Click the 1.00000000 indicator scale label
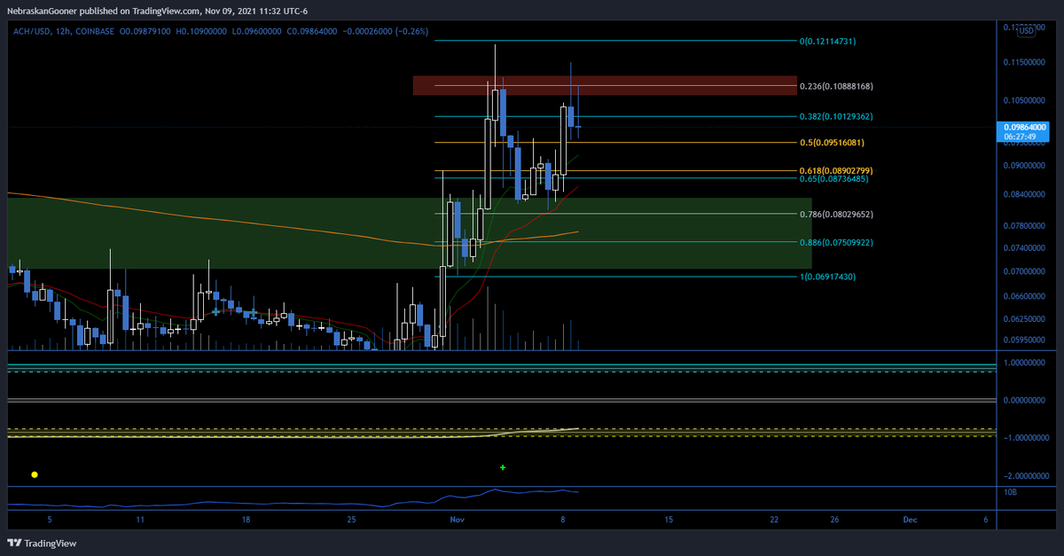 pos(1026,363)
